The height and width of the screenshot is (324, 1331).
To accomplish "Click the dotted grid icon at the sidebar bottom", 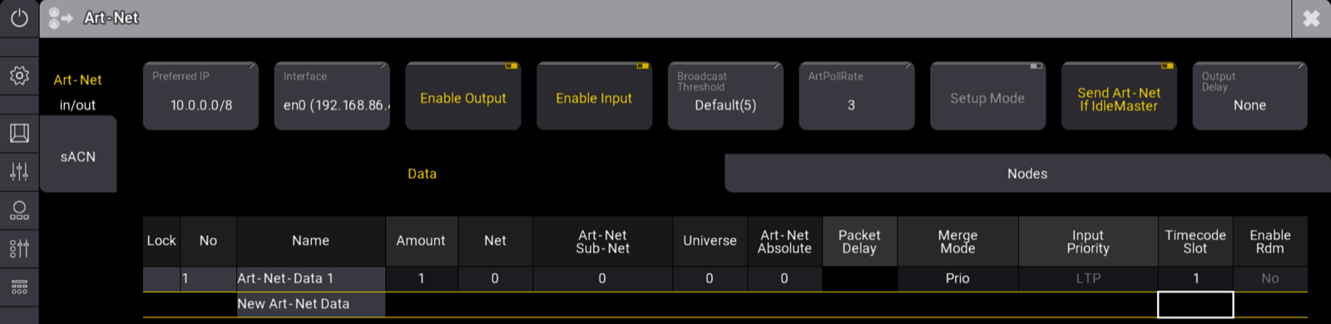I will 19,287.
